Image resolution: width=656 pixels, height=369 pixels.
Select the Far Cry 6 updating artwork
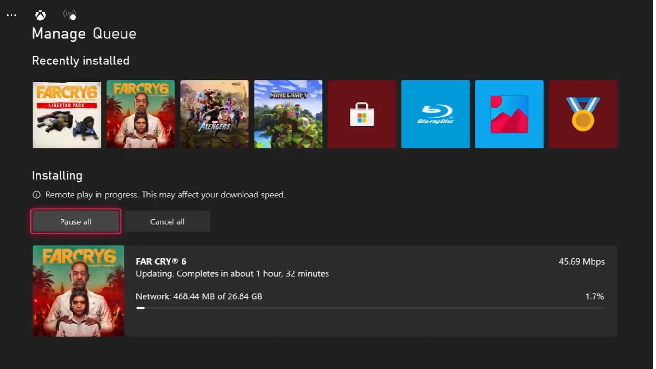[x=78, y=291]
